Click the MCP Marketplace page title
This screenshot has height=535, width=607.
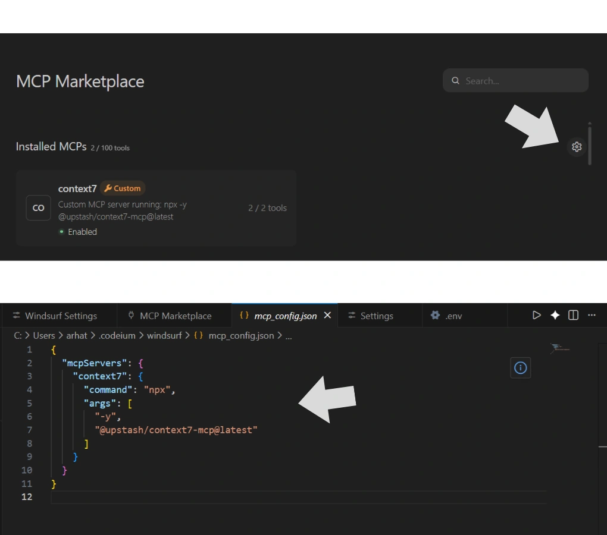[x=80, y=81]
